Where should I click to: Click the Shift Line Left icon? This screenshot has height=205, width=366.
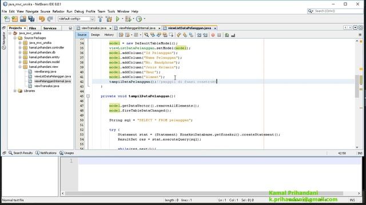click(199, 35)
